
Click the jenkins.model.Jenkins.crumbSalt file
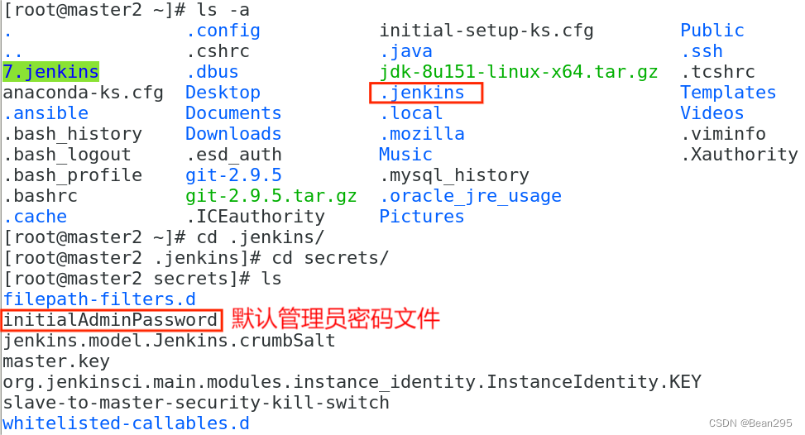pos(169,341)
